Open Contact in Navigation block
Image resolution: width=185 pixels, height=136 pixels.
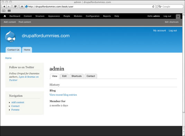coord(15,106)
